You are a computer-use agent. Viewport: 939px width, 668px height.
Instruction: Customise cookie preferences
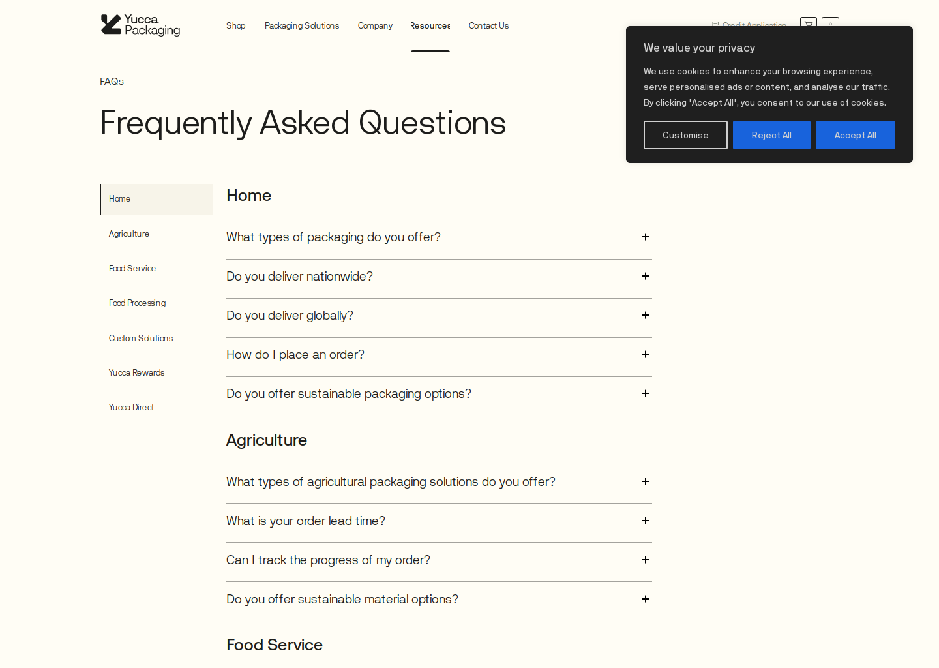[685, 135]
